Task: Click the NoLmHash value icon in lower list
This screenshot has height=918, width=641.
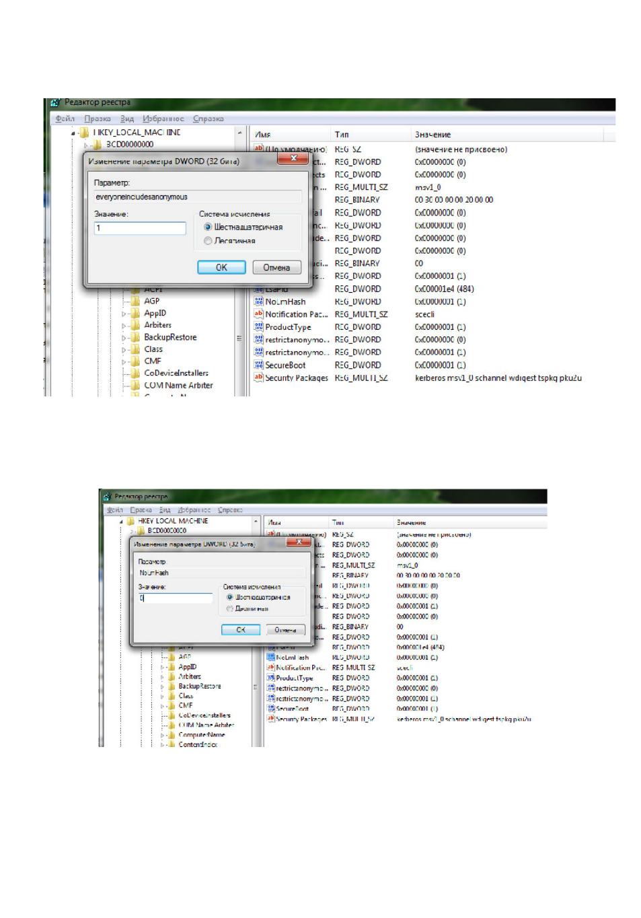Action: pos(271,658)
